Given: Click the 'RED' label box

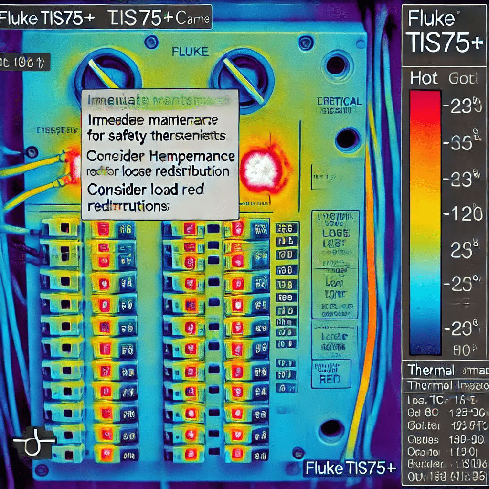Looking at the screenshot, I should click(331, 373).
